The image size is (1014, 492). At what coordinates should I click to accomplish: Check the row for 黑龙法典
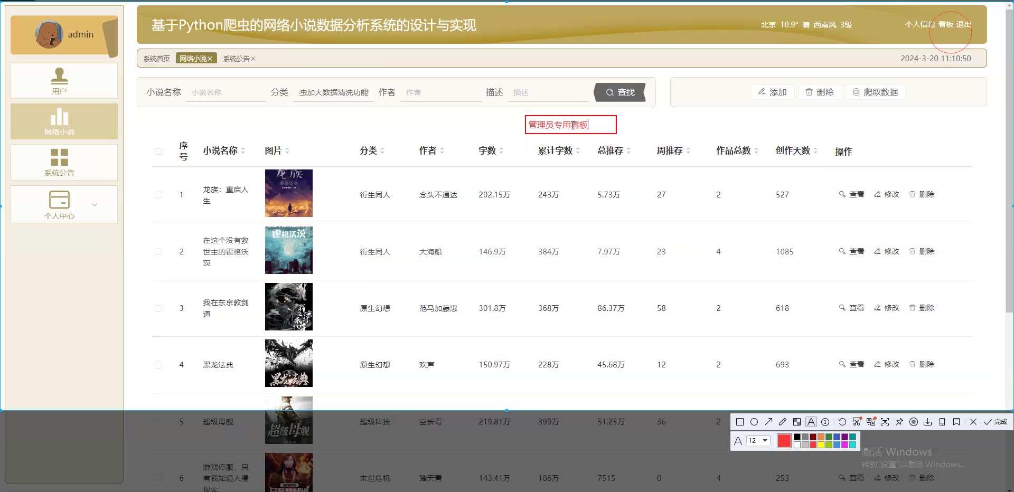coord(159,365)
